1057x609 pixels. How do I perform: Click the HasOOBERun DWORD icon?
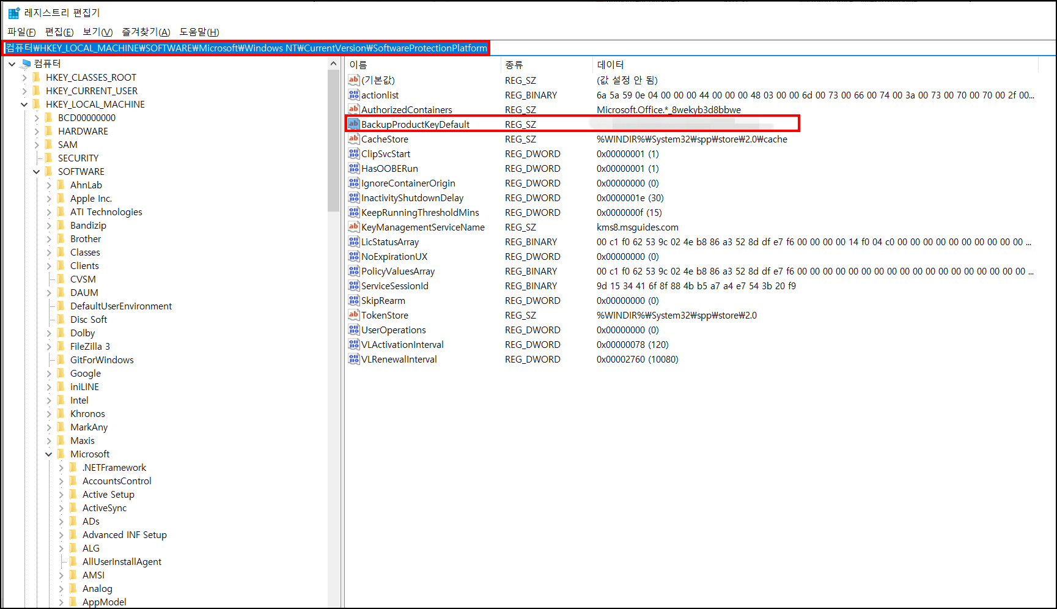pyautogui.click(x=354, y=168)
